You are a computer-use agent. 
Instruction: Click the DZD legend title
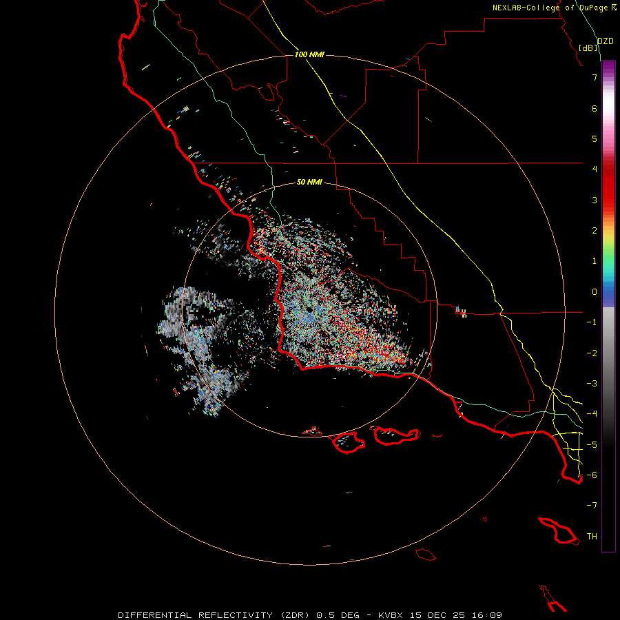click(x=606, y=41)
